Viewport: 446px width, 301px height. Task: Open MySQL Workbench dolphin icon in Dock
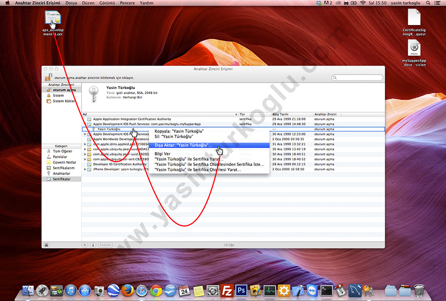[355, 290]
